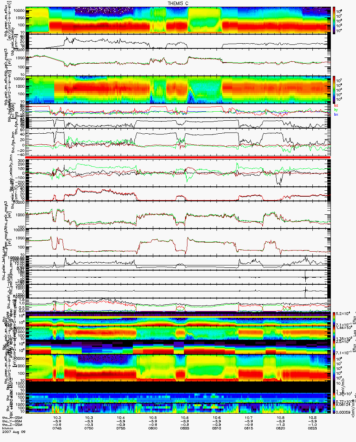Screen dimensions: 356x442
Task: Click the 10.4 X-GSM value
Action: [121, 418]
